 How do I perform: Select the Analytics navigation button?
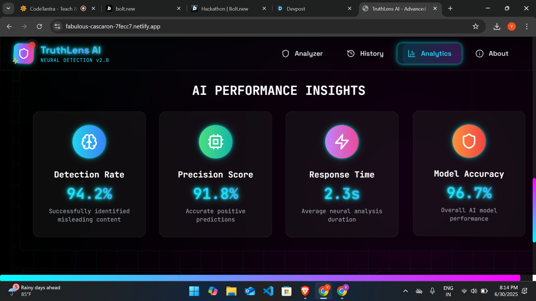pos(429,54)
